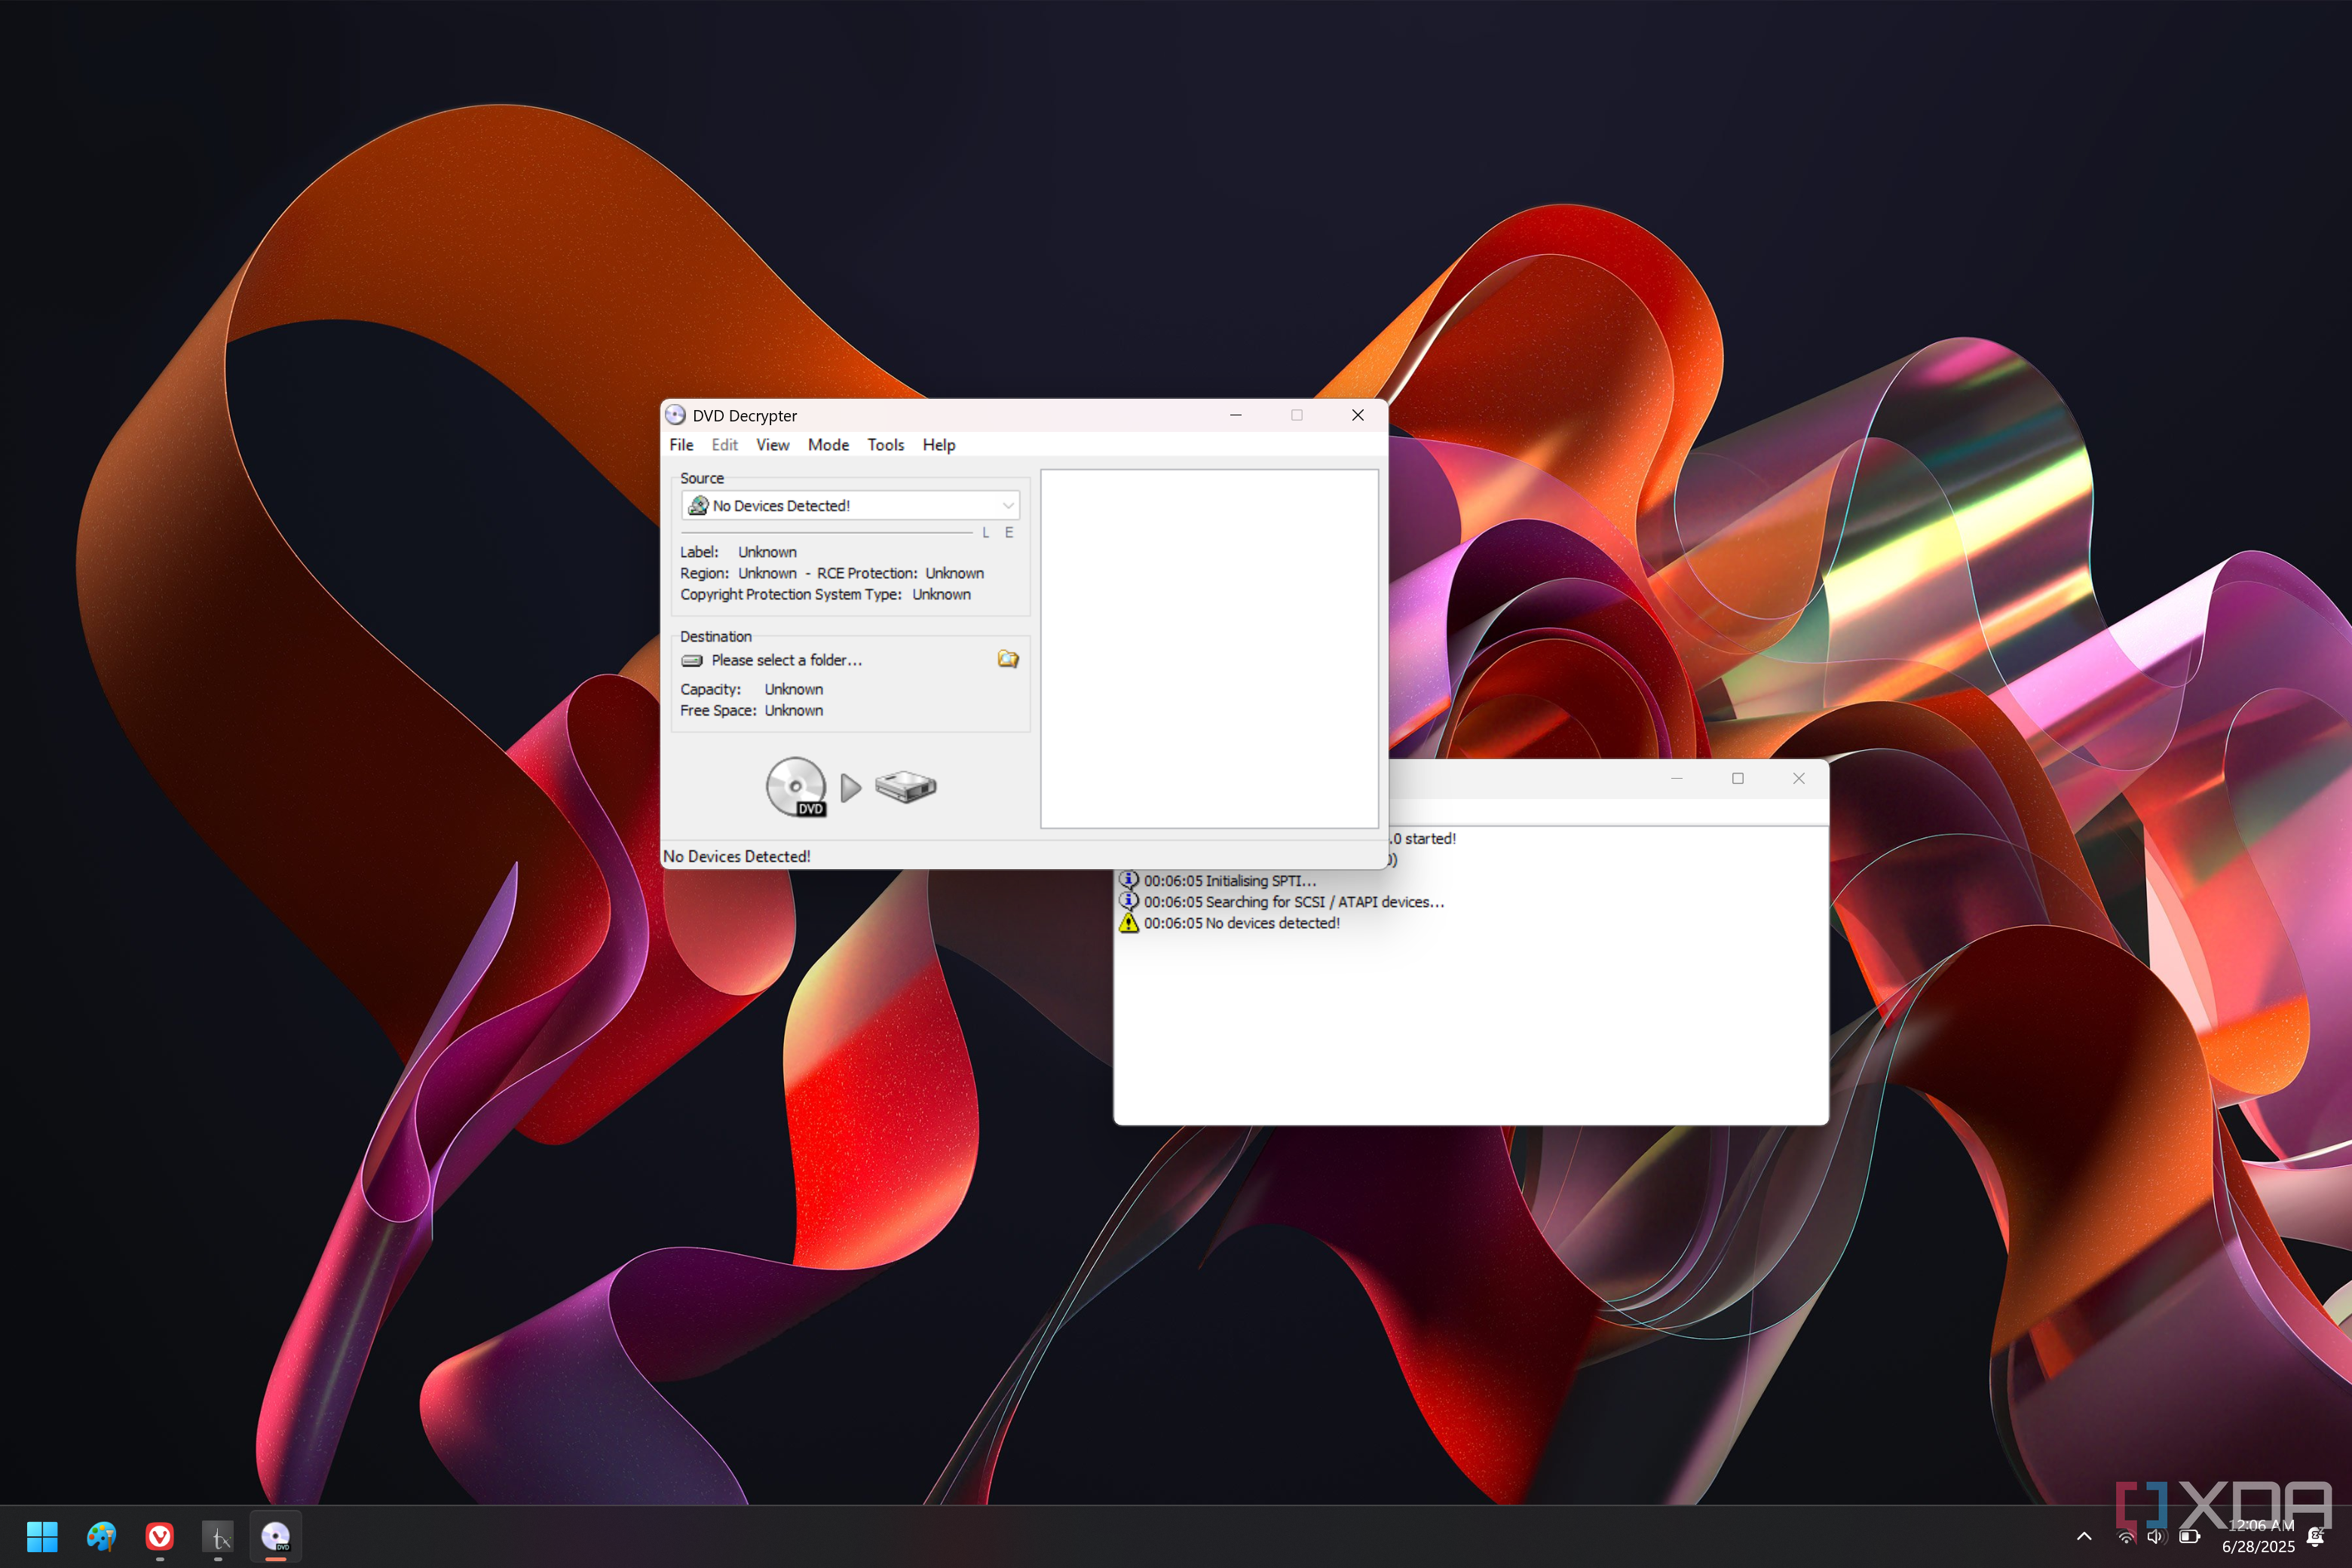Minimize the DVD Decrypter window
The width and height of the screenshot is (2352, 1568).
[1236, 415]
